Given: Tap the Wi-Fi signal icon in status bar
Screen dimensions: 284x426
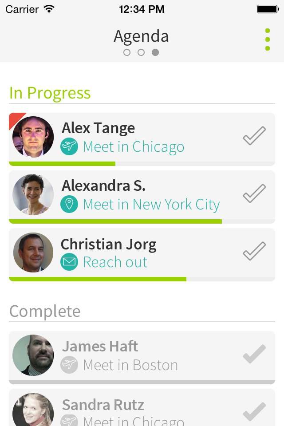Looking at the screenshot, I should tap(49, 9).
